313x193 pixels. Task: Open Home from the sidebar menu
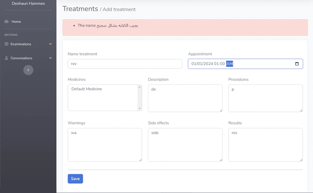pyautogui.click(x=16, y=22)
